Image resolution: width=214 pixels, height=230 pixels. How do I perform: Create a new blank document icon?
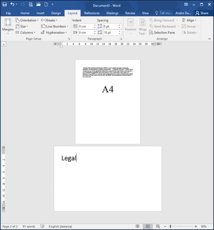pos(46,4)
